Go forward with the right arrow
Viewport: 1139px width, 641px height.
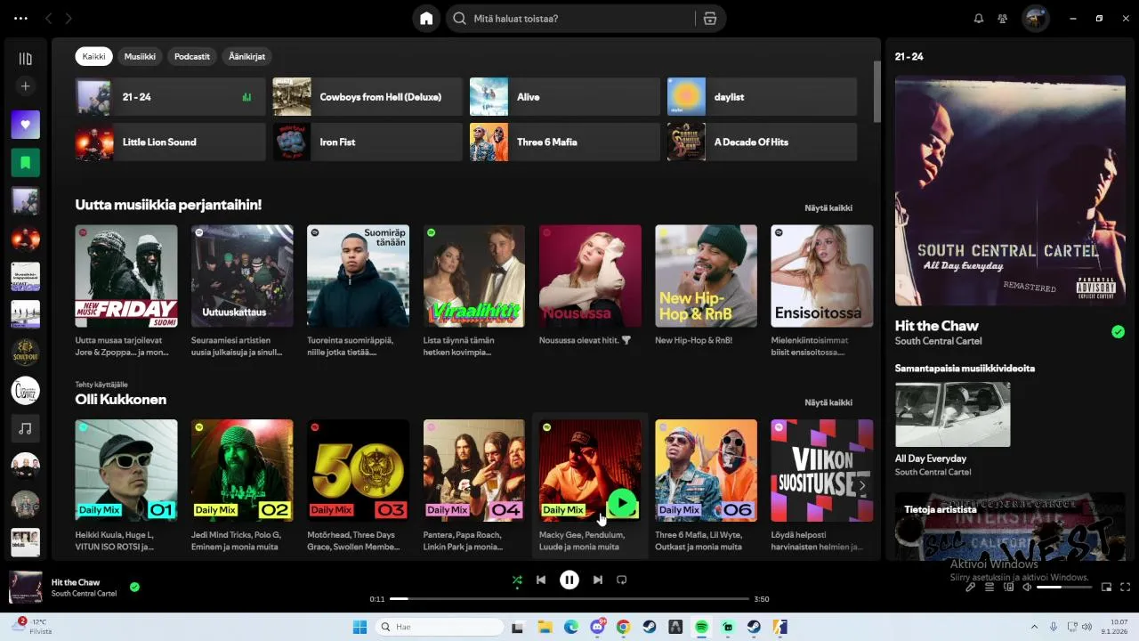pos(69,19)
